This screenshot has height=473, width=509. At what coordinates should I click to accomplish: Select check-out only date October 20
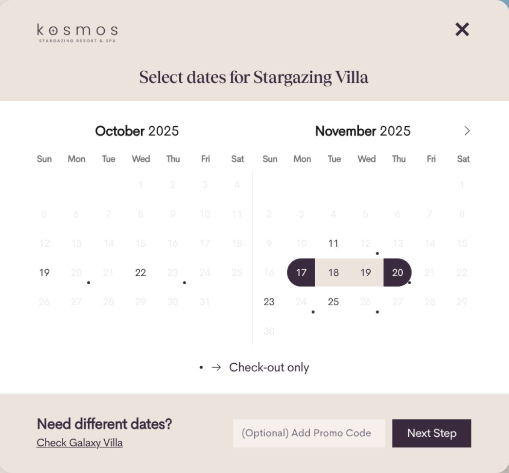[76, 273]
